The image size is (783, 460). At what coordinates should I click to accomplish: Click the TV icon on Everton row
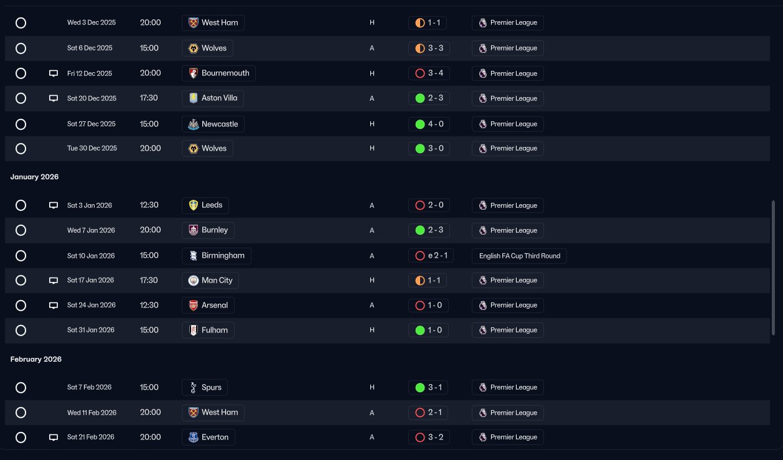(x=54, y=438)
